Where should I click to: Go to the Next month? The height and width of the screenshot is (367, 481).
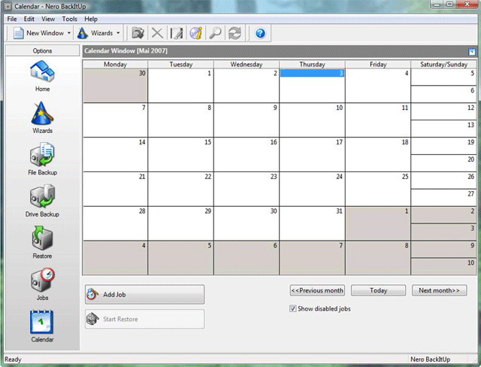[439, 290]
